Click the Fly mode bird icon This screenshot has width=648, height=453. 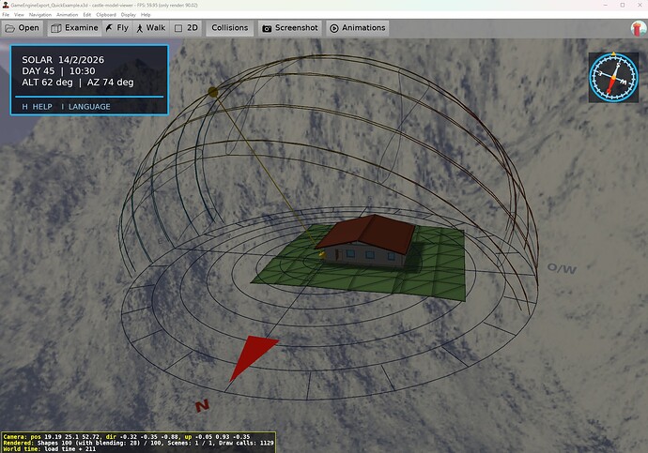(109, 28)
